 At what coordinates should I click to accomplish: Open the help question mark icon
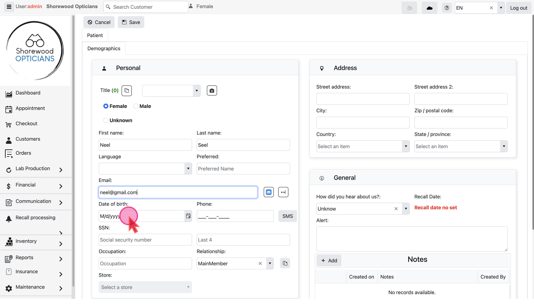click(447, 8)
